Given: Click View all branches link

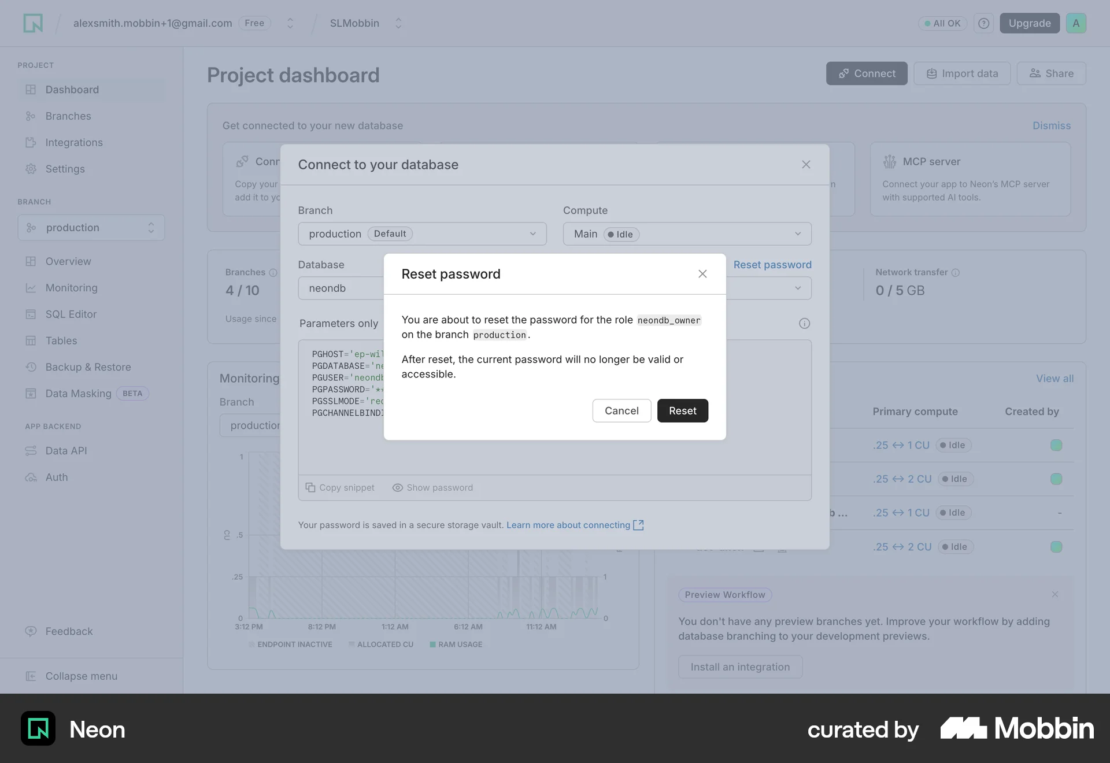Looking at the screenshot, I should [1054, 378].
